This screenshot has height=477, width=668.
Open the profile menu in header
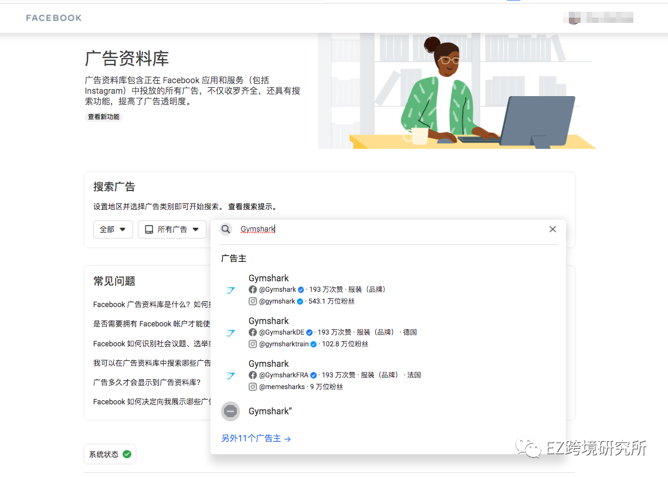pyautogui.click(x=598, y=18)
